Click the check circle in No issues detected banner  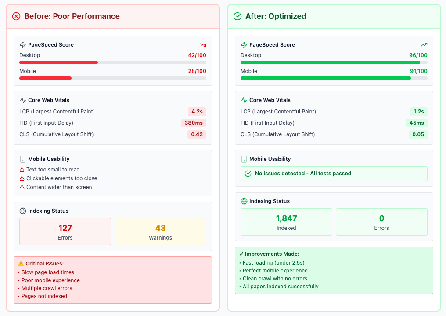tap(248, 174)
